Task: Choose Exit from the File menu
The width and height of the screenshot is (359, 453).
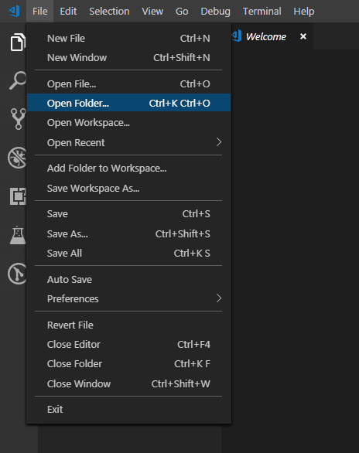Action: [128, 409]
